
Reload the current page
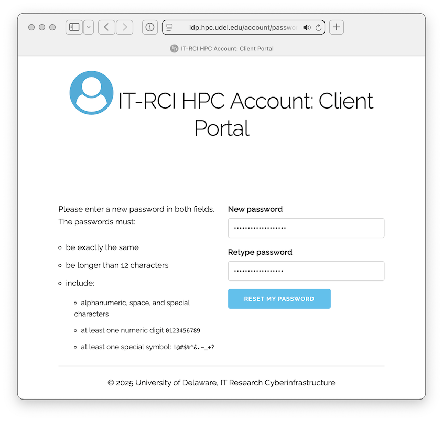318,27
